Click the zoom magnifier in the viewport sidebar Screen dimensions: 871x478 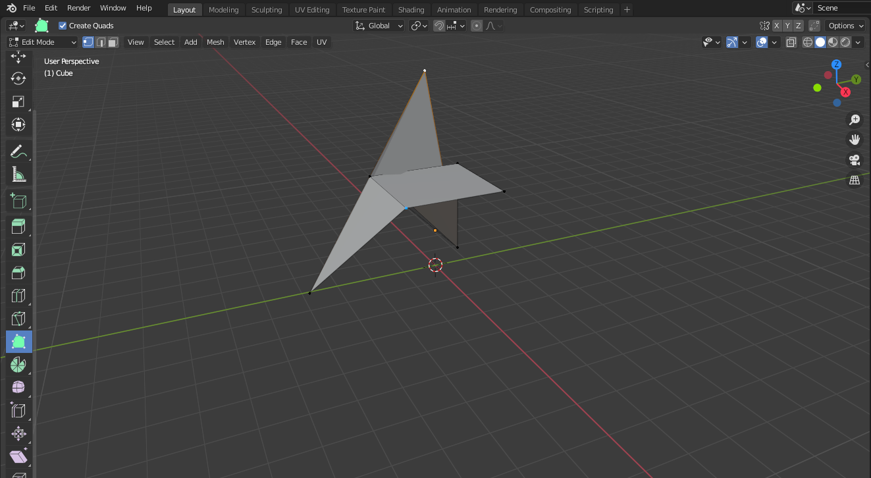[854, 119]
